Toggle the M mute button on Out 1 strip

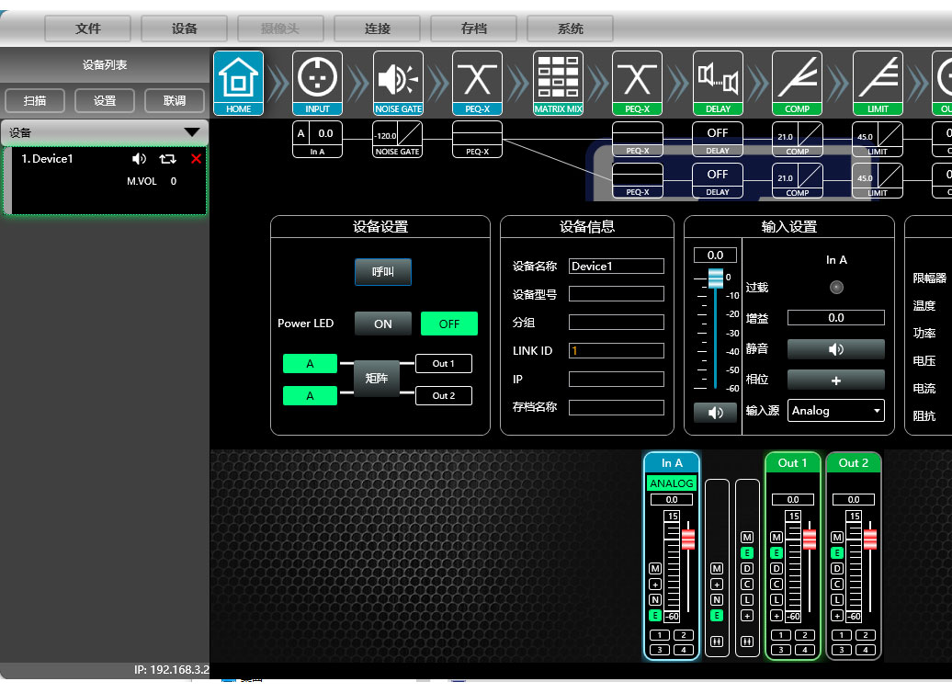click(x=776, y=537)
